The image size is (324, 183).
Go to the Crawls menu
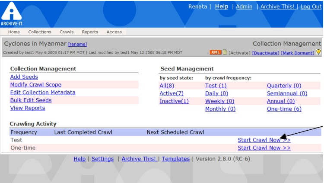pyautogui.click(x=67, y=32)
